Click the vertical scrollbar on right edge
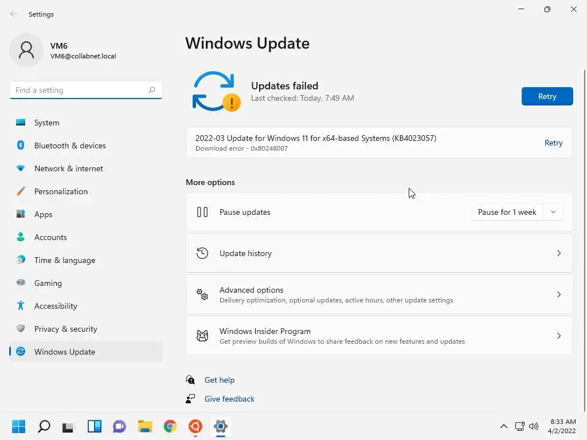587x440 pixels. [x=584, y=239]
